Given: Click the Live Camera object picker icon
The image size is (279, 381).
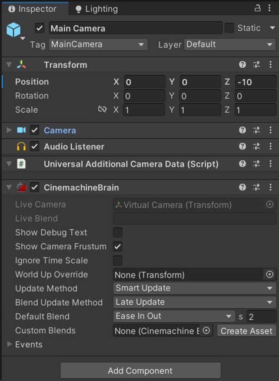Looking at the screenshot, I should [270, 205].
